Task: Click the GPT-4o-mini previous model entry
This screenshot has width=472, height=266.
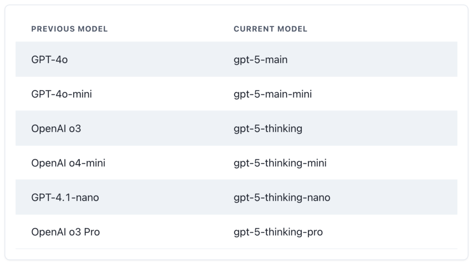Action: (61, 94)
